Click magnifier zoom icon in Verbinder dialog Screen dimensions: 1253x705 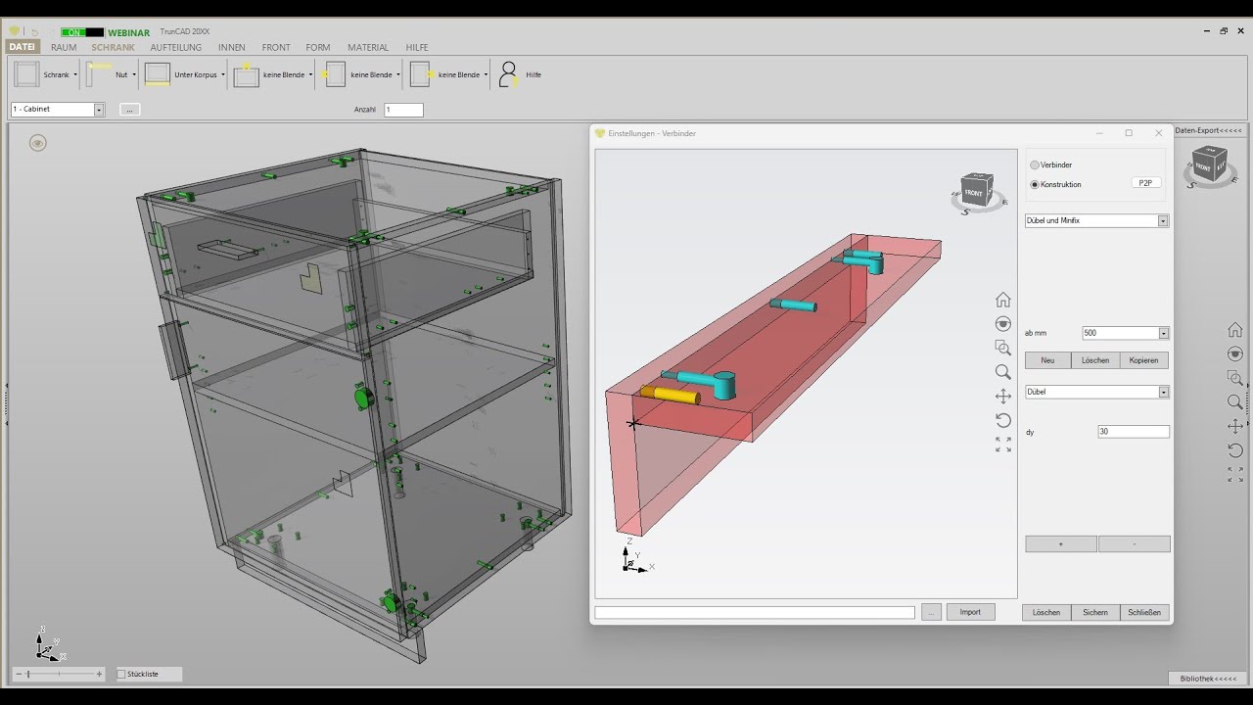(x=1002, y=372)
